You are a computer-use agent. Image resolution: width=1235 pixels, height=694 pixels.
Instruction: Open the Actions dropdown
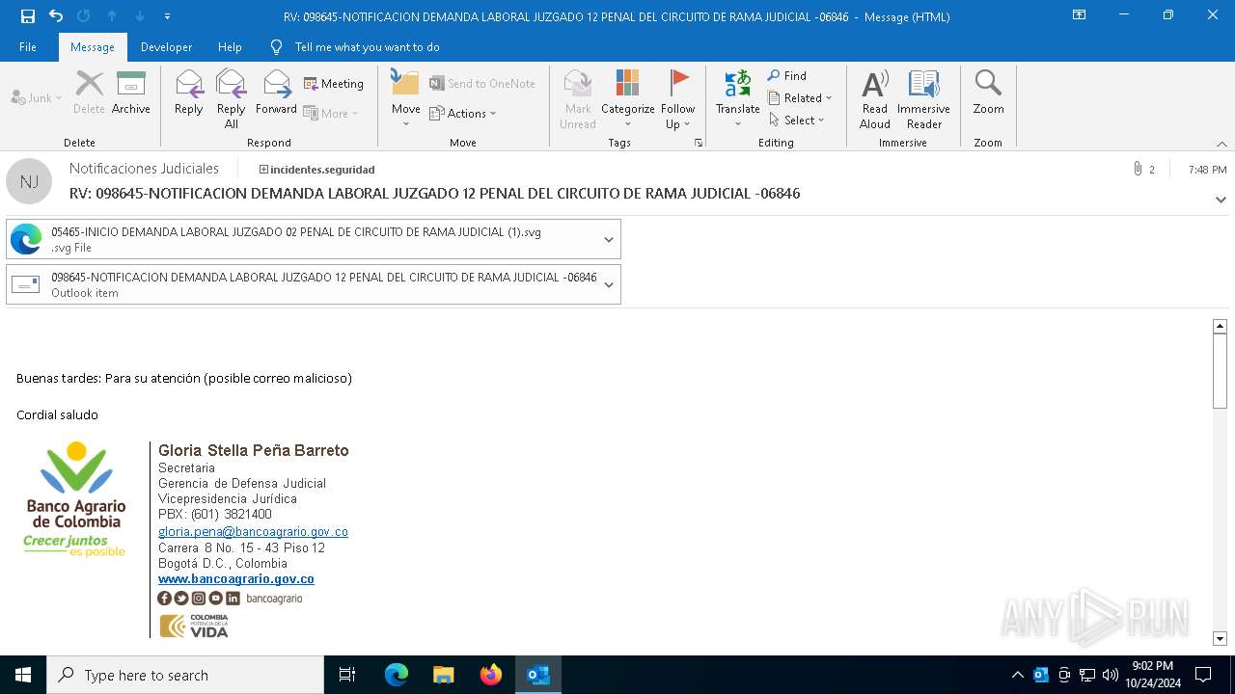click(463, 113)
